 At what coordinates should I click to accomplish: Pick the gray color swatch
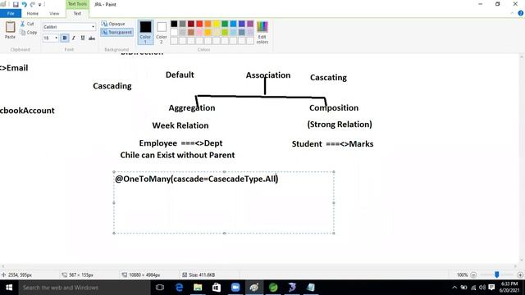182,24
